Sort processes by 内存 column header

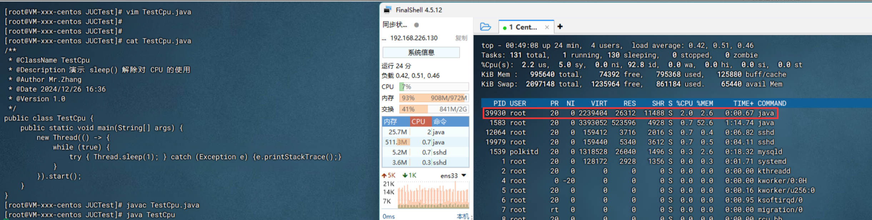point(391,122)
